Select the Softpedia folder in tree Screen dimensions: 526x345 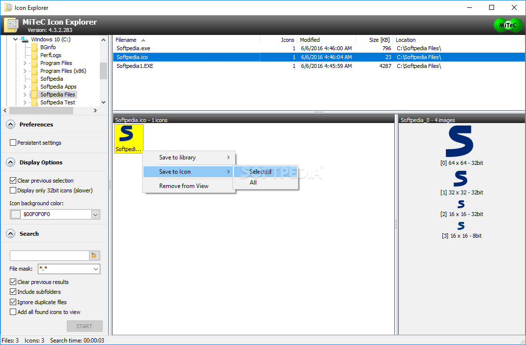[52, 79]
